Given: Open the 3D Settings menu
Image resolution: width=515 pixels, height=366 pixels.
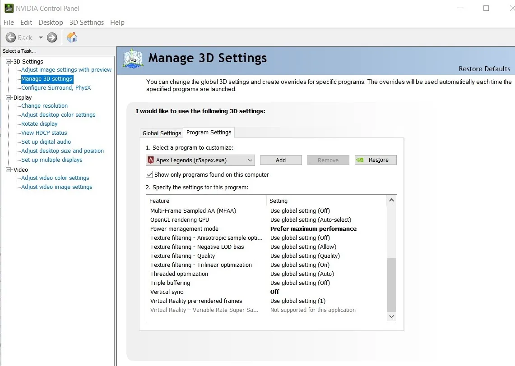Looking at the screenshot, I should click(86, 22).
